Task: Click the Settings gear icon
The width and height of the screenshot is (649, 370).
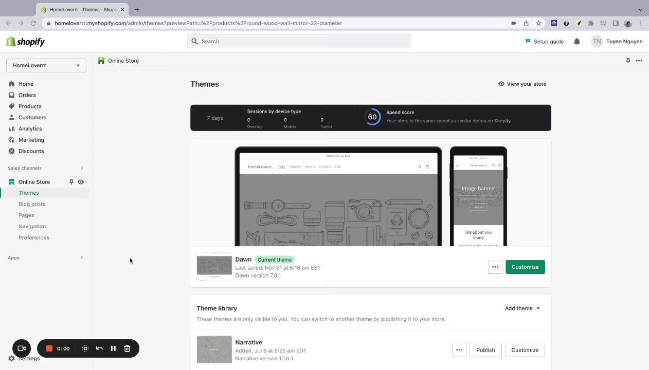Action: click(12, 358)
